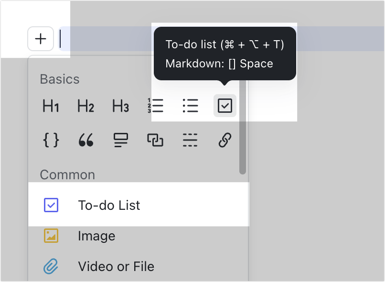Select the Heading 2 block icon
The height and width of the screenshot is (282, 385).
click(86, 106)
